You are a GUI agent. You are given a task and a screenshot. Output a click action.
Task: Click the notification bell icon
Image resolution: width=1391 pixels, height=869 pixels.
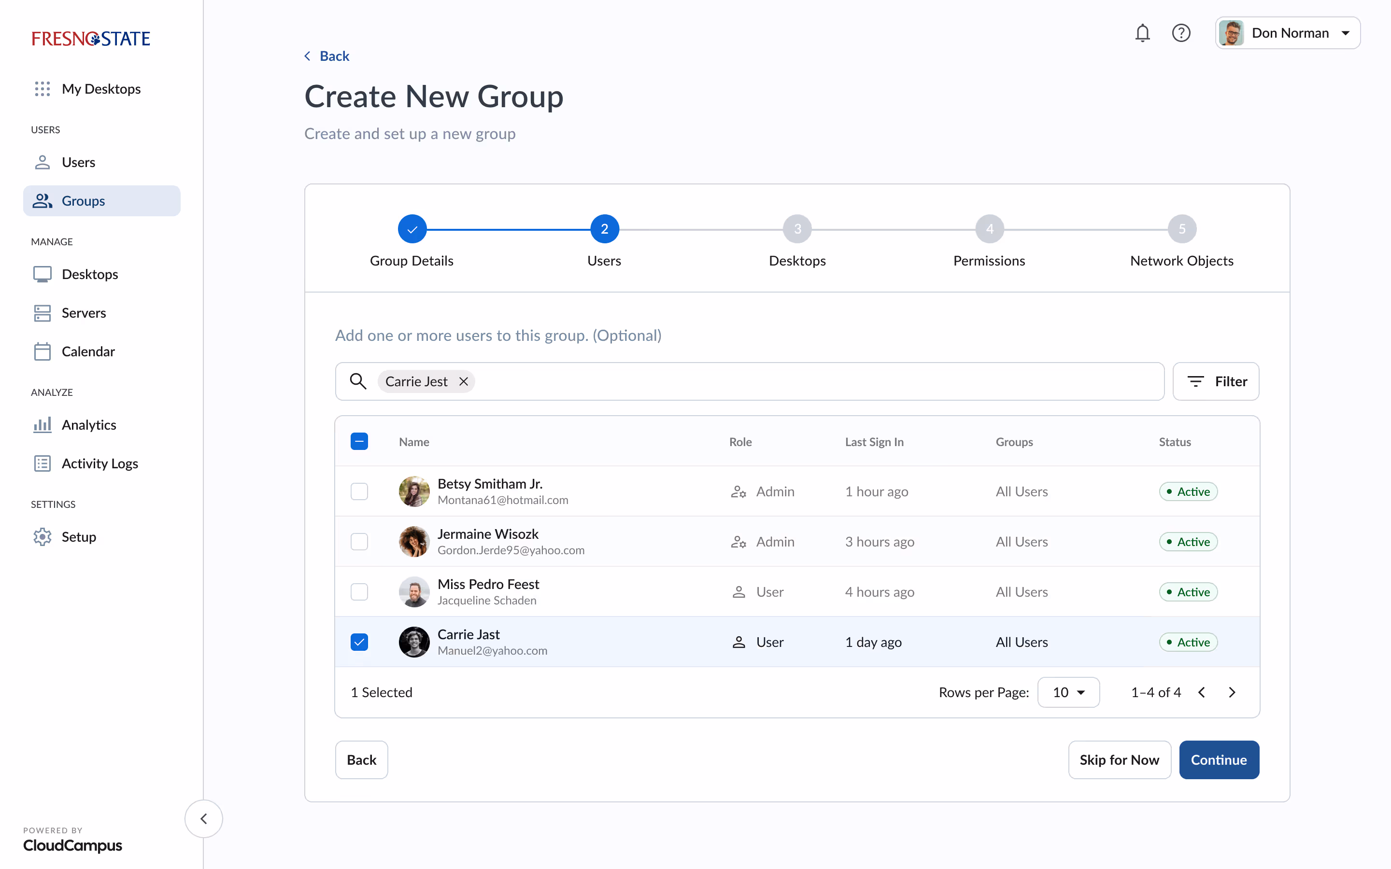(x=1143, y=33)
